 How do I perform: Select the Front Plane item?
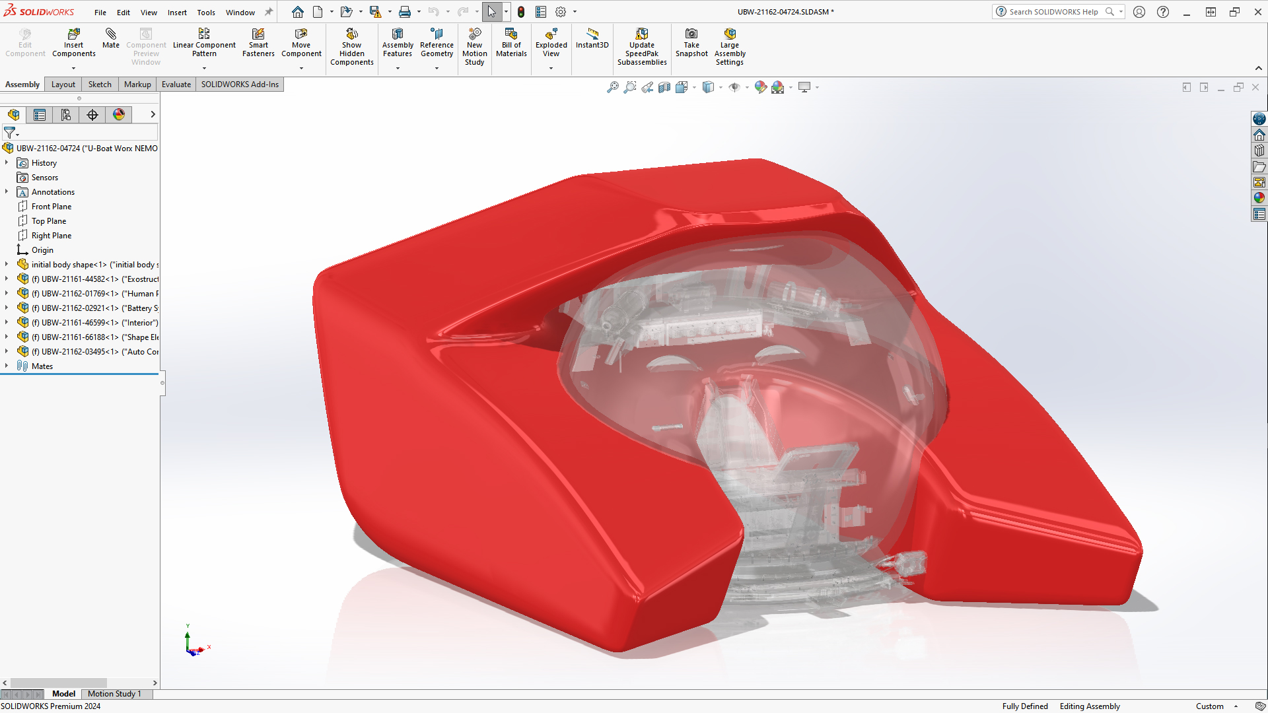click(x=52, y=207)
